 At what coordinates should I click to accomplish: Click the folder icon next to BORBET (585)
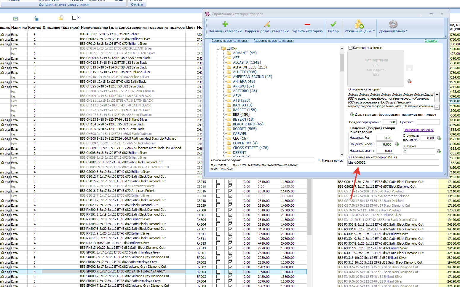[229, 129]
